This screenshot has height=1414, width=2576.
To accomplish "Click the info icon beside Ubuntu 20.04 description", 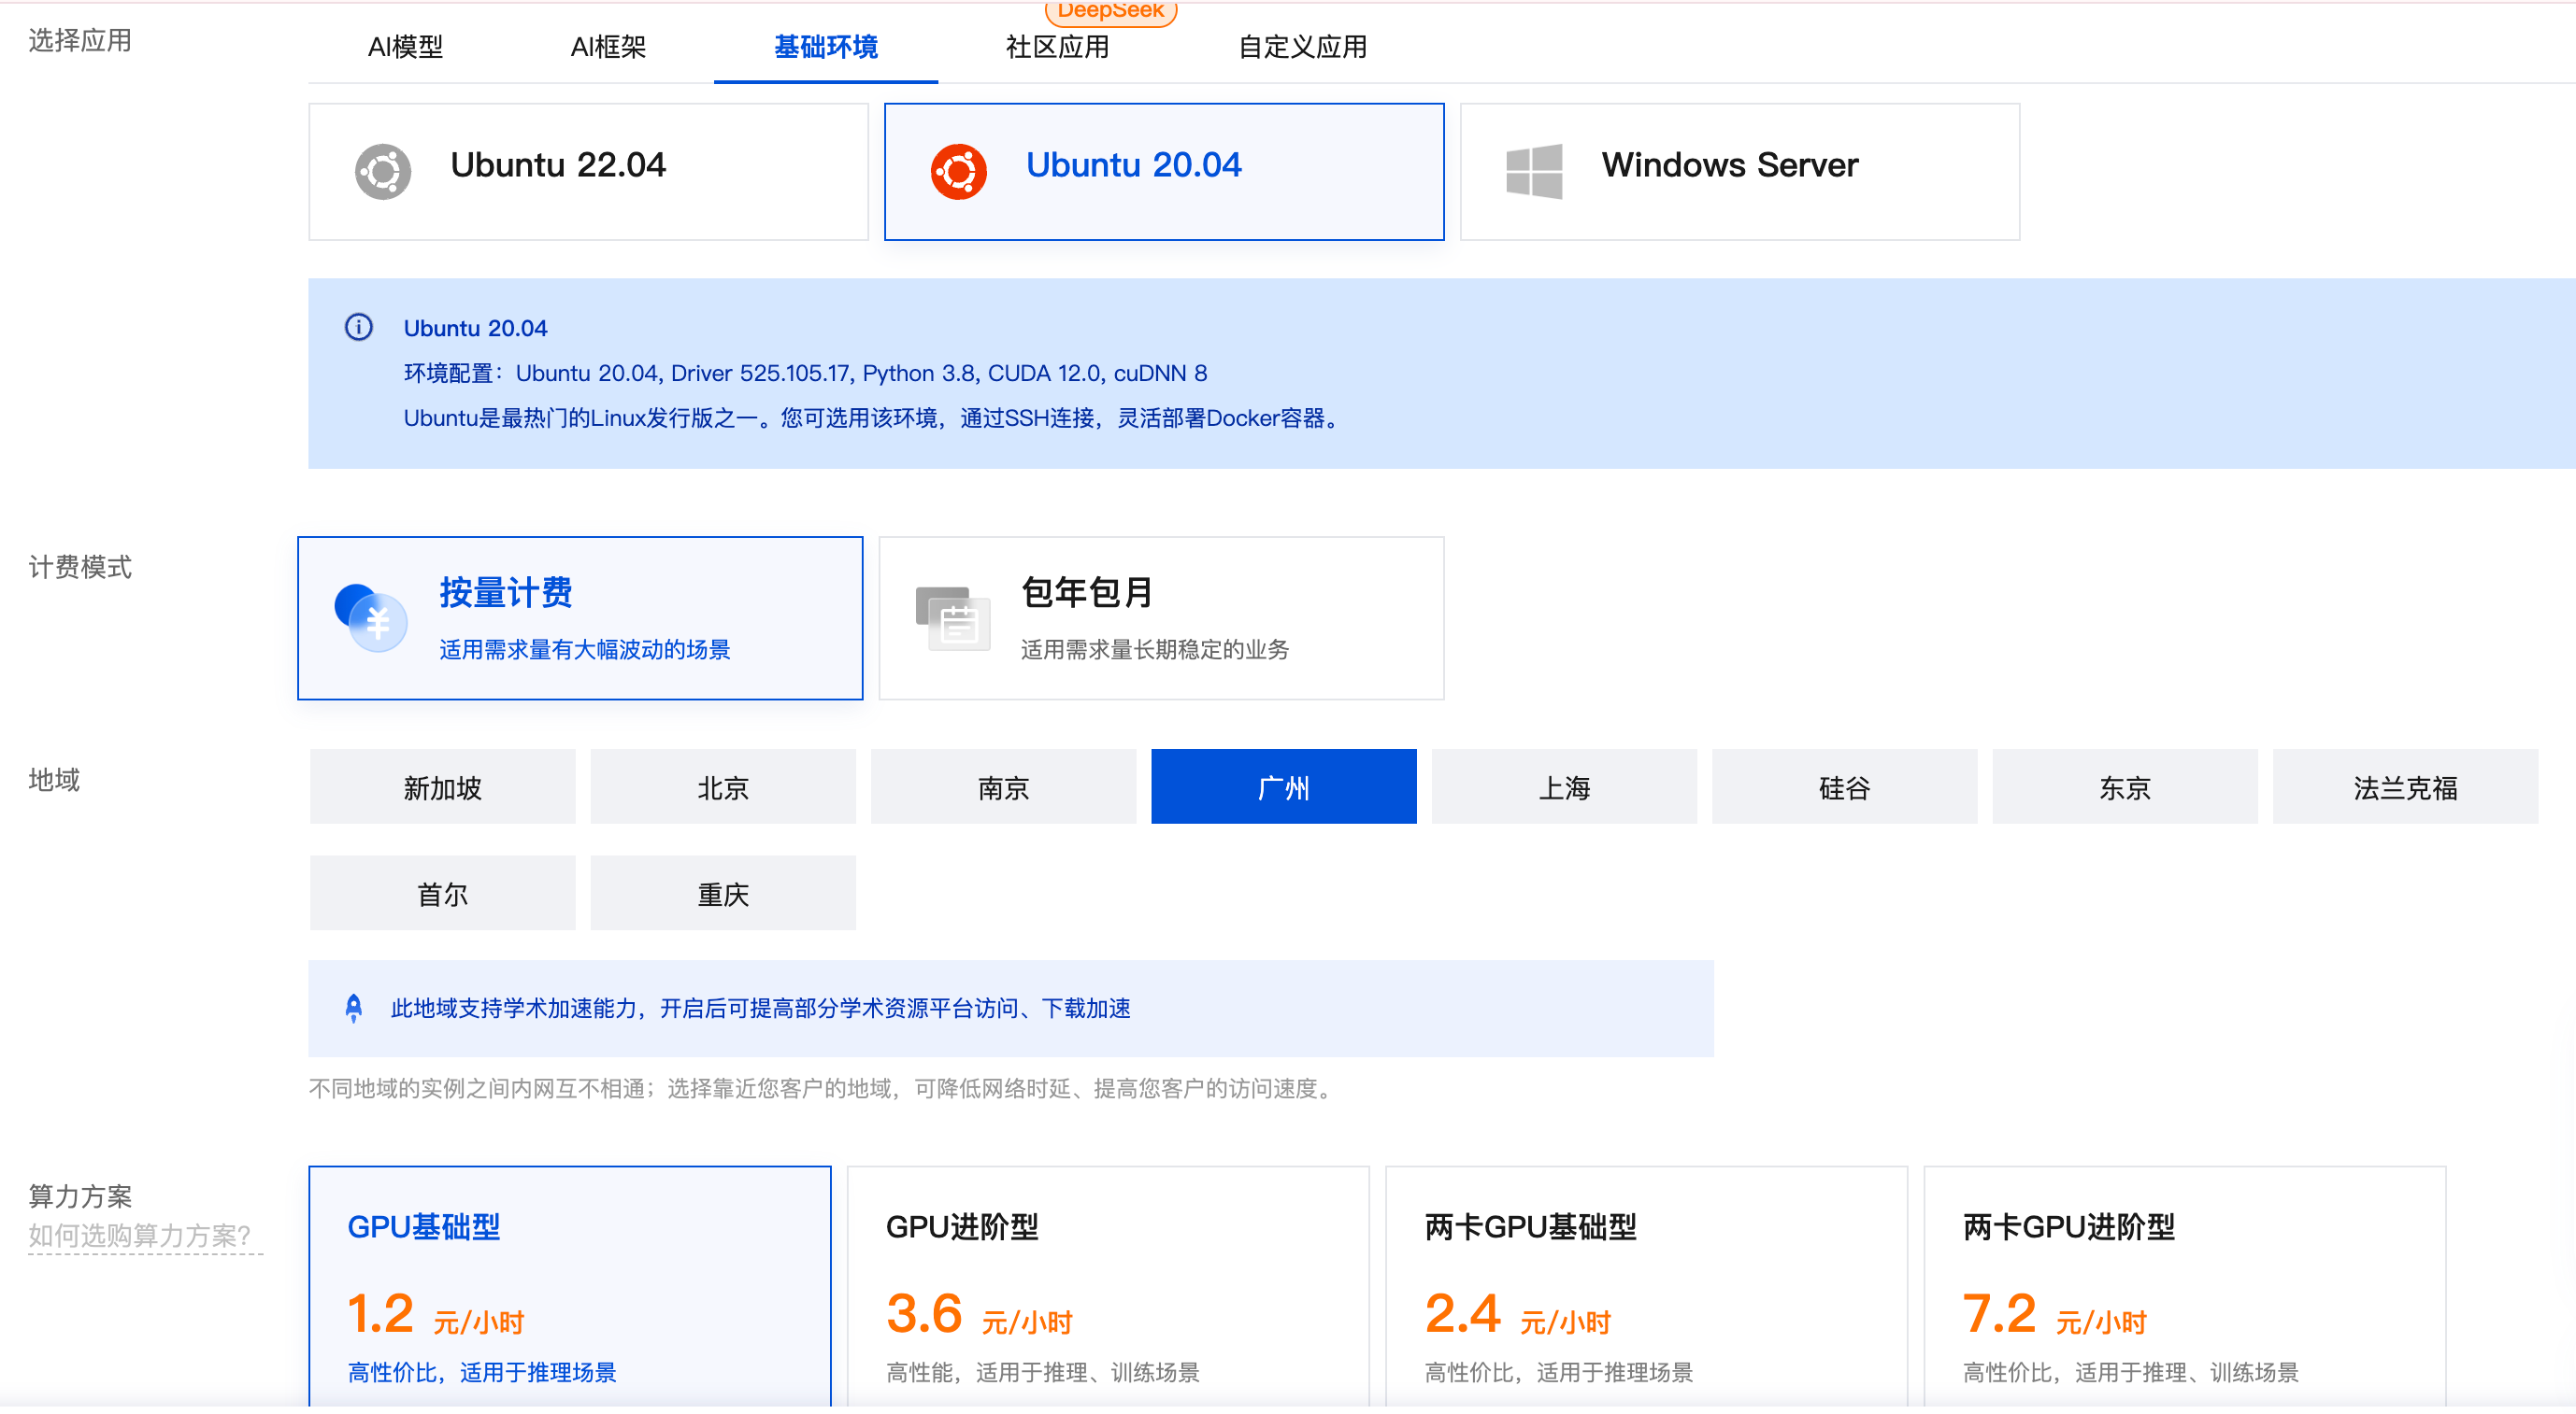I will coord(358,328).
